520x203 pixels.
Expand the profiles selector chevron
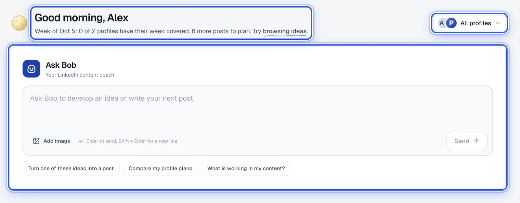coord(498,23)
